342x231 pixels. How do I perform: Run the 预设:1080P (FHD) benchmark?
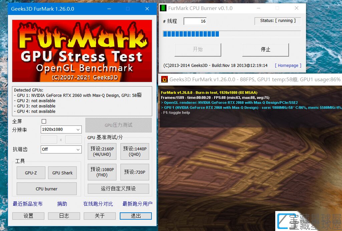tap(102, 172)
